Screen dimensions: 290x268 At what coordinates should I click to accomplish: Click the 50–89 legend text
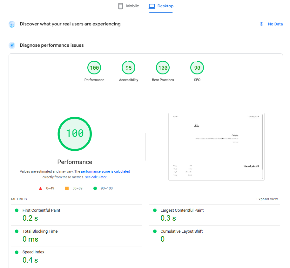[x=78, y=188]
